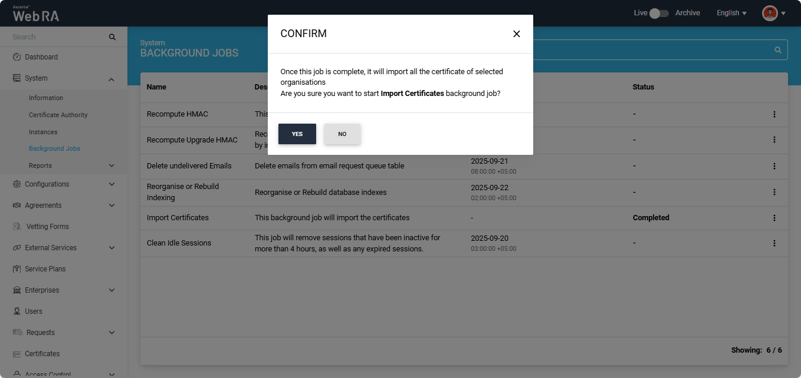
Task: Toggle the Live/Archive switch
Action: click(659, 13)
